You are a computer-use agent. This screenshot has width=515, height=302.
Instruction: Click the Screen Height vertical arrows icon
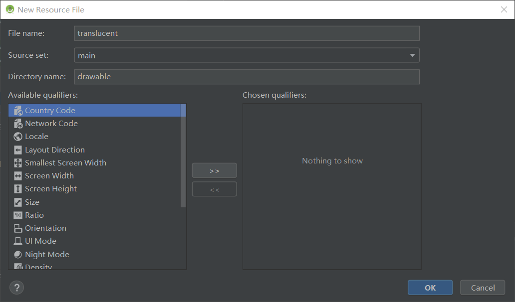(x=18, y=189)
